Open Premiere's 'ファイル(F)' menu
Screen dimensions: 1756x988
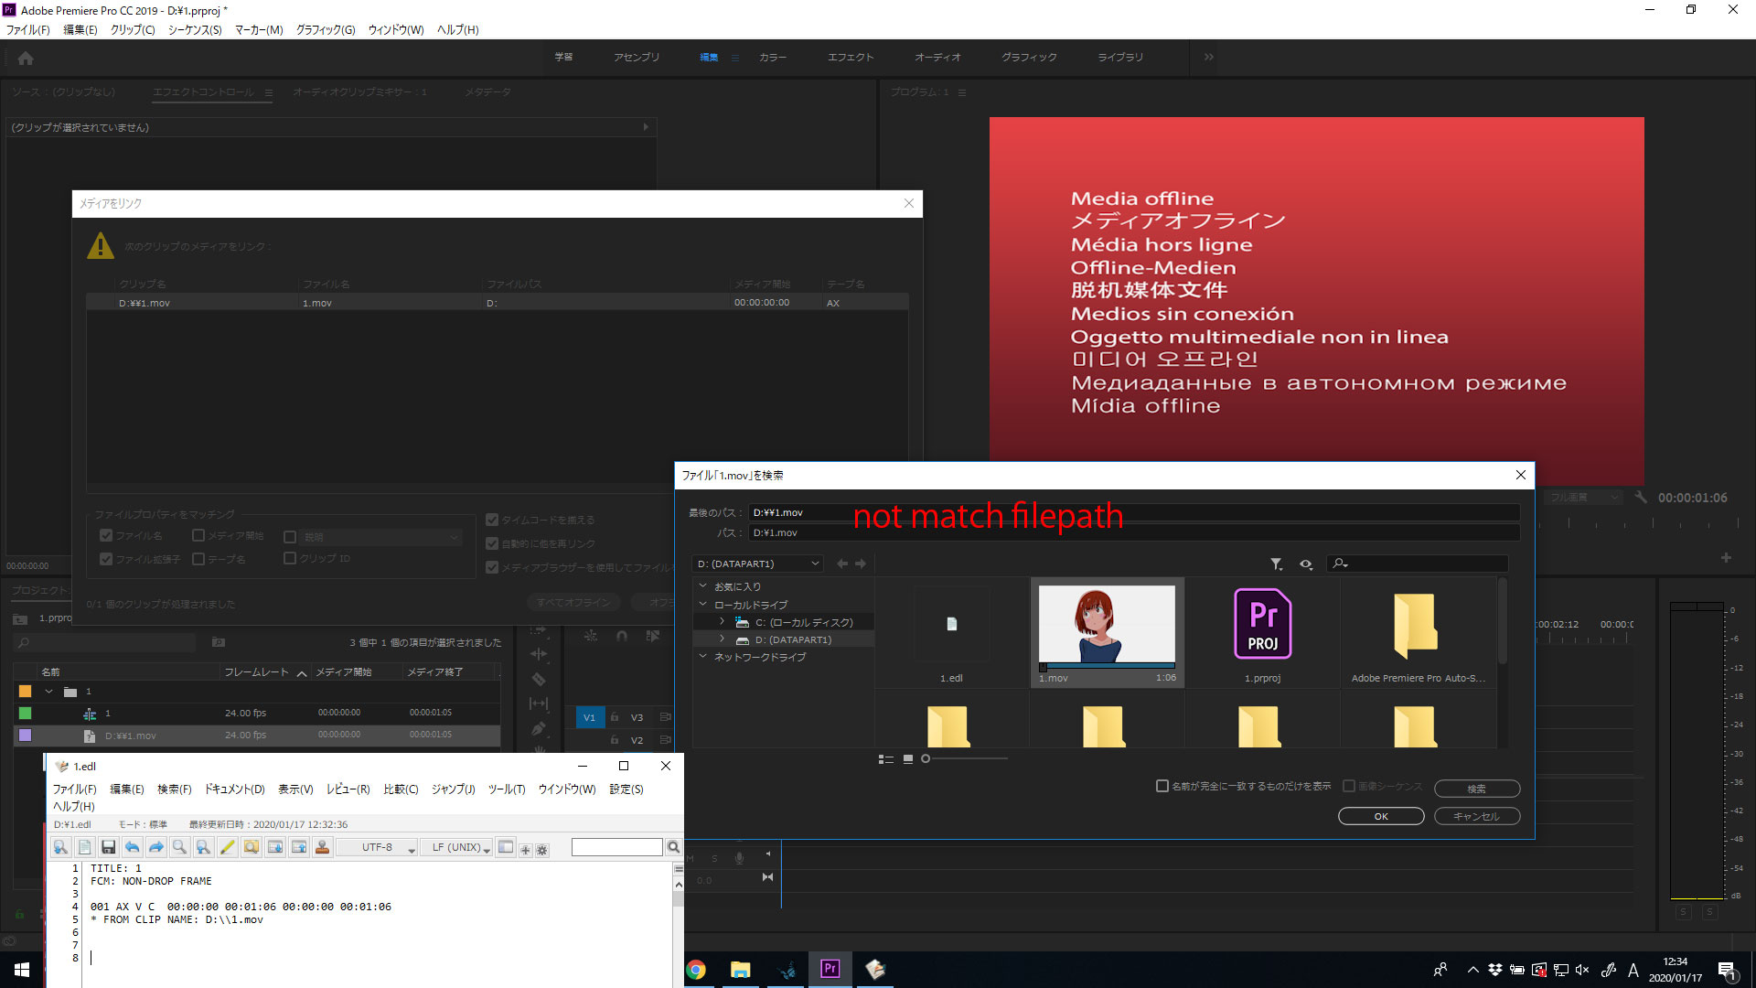28,30
